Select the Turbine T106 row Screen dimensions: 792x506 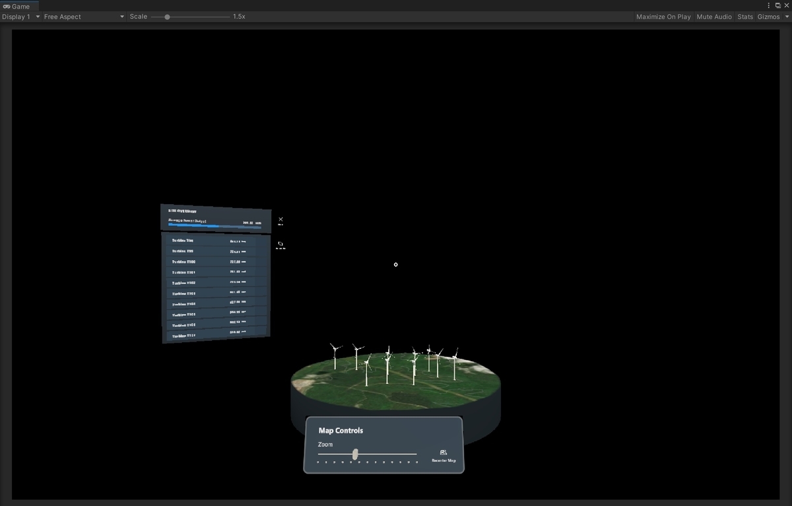click(216, 324)
